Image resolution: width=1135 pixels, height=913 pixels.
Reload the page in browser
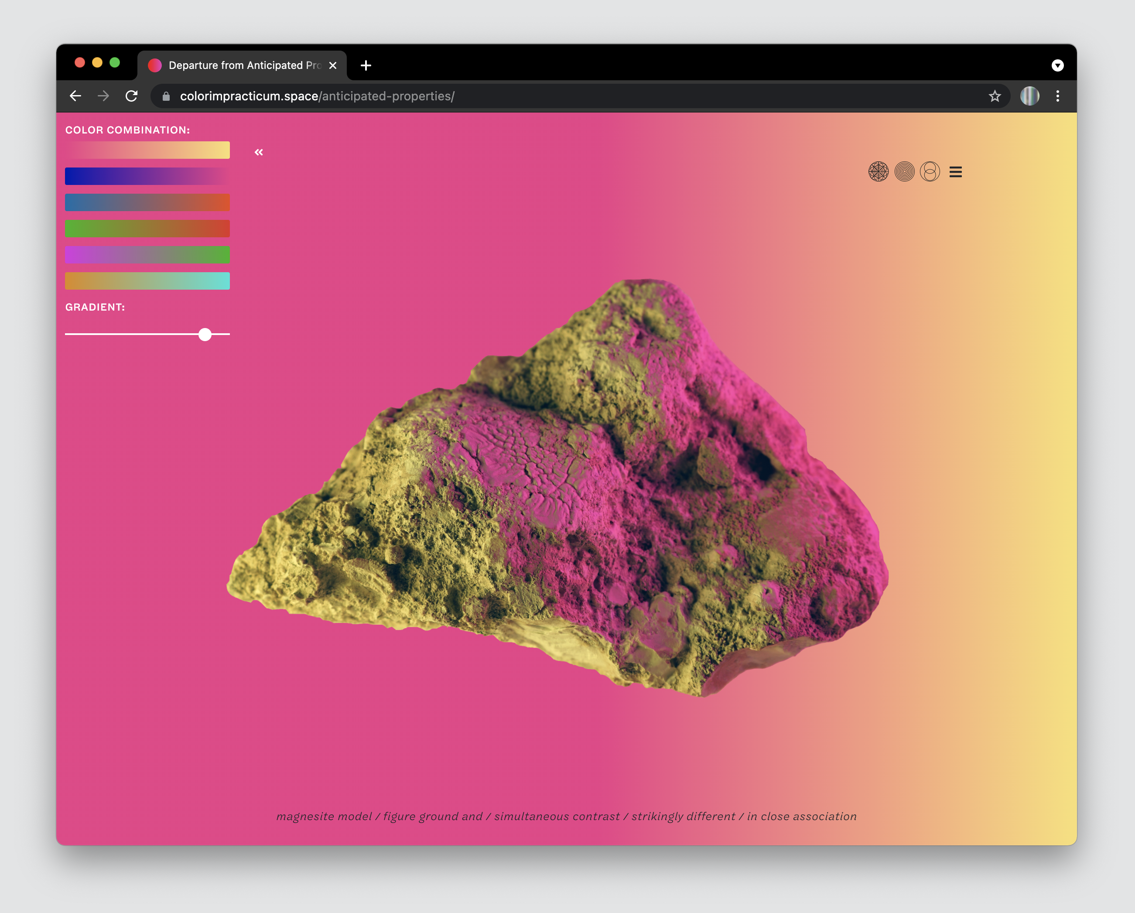pyautogui.click(x=132, y=96)
